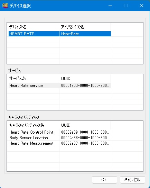This screenshot has width=150, height=188.
Task: Click the 00002a37 UUID cell
Action: (x=85, y=143)
